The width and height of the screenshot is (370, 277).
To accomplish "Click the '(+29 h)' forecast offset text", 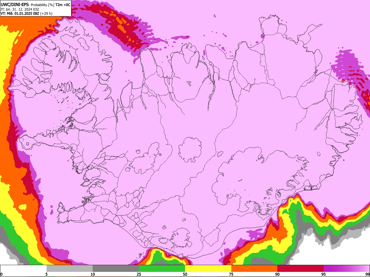I will (x=46, y=13).
